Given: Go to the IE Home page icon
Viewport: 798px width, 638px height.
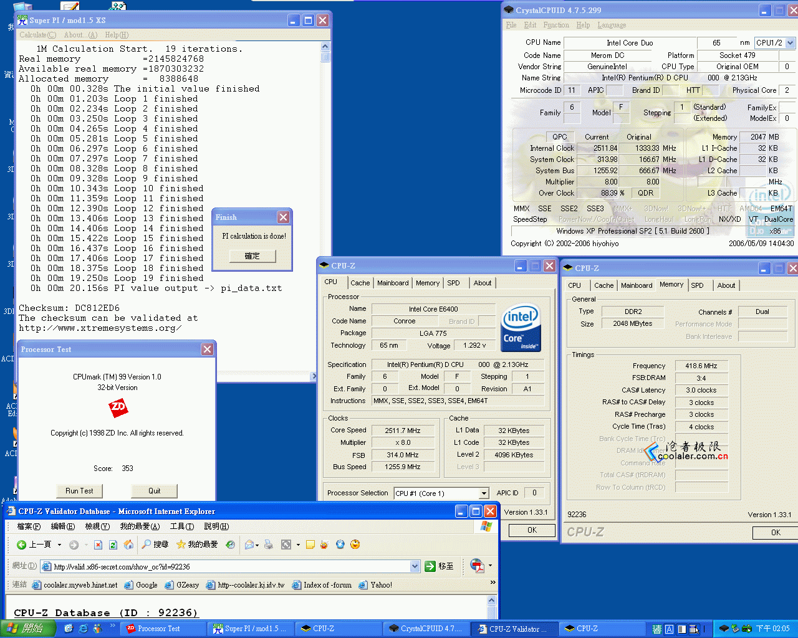Looking at the screenshot, I should click(128, 545).
